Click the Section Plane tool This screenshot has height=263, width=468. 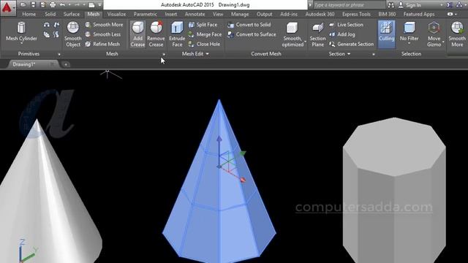[x=317, y=34]
